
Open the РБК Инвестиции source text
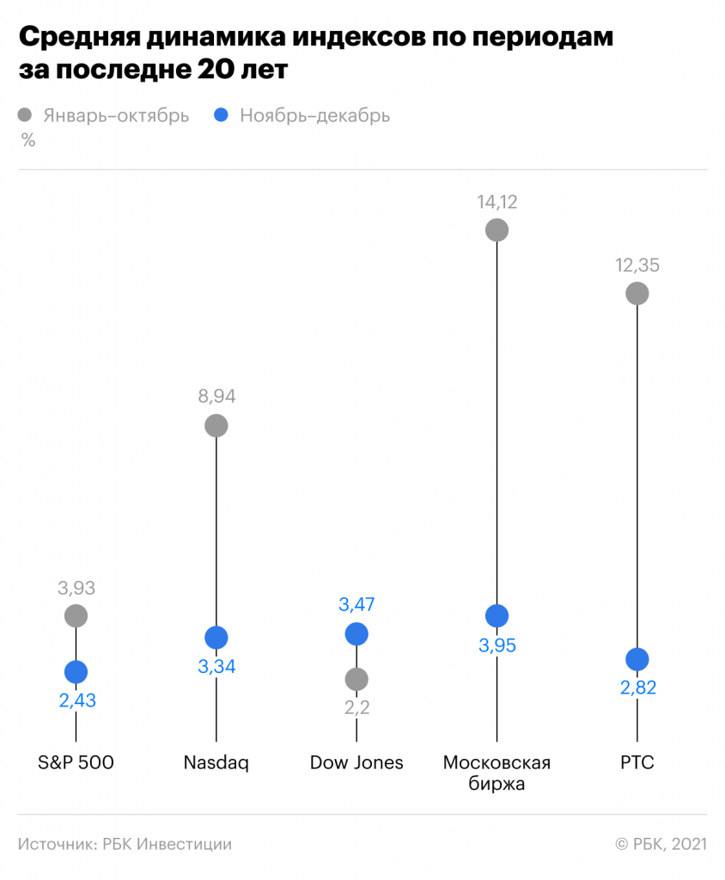pyautogui.click(x=125, y=844)
